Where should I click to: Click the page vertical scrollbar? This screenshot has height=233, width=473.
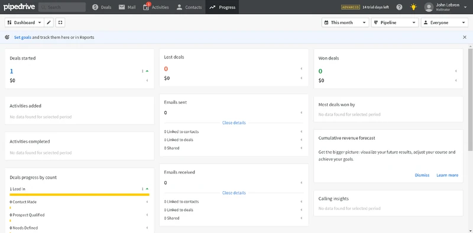(470, 99)
